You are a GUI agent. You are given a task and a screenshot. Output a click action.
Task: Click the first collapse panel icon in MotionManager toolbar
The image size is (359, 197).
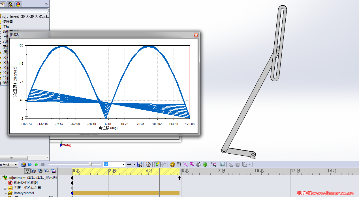click(231, 164)
